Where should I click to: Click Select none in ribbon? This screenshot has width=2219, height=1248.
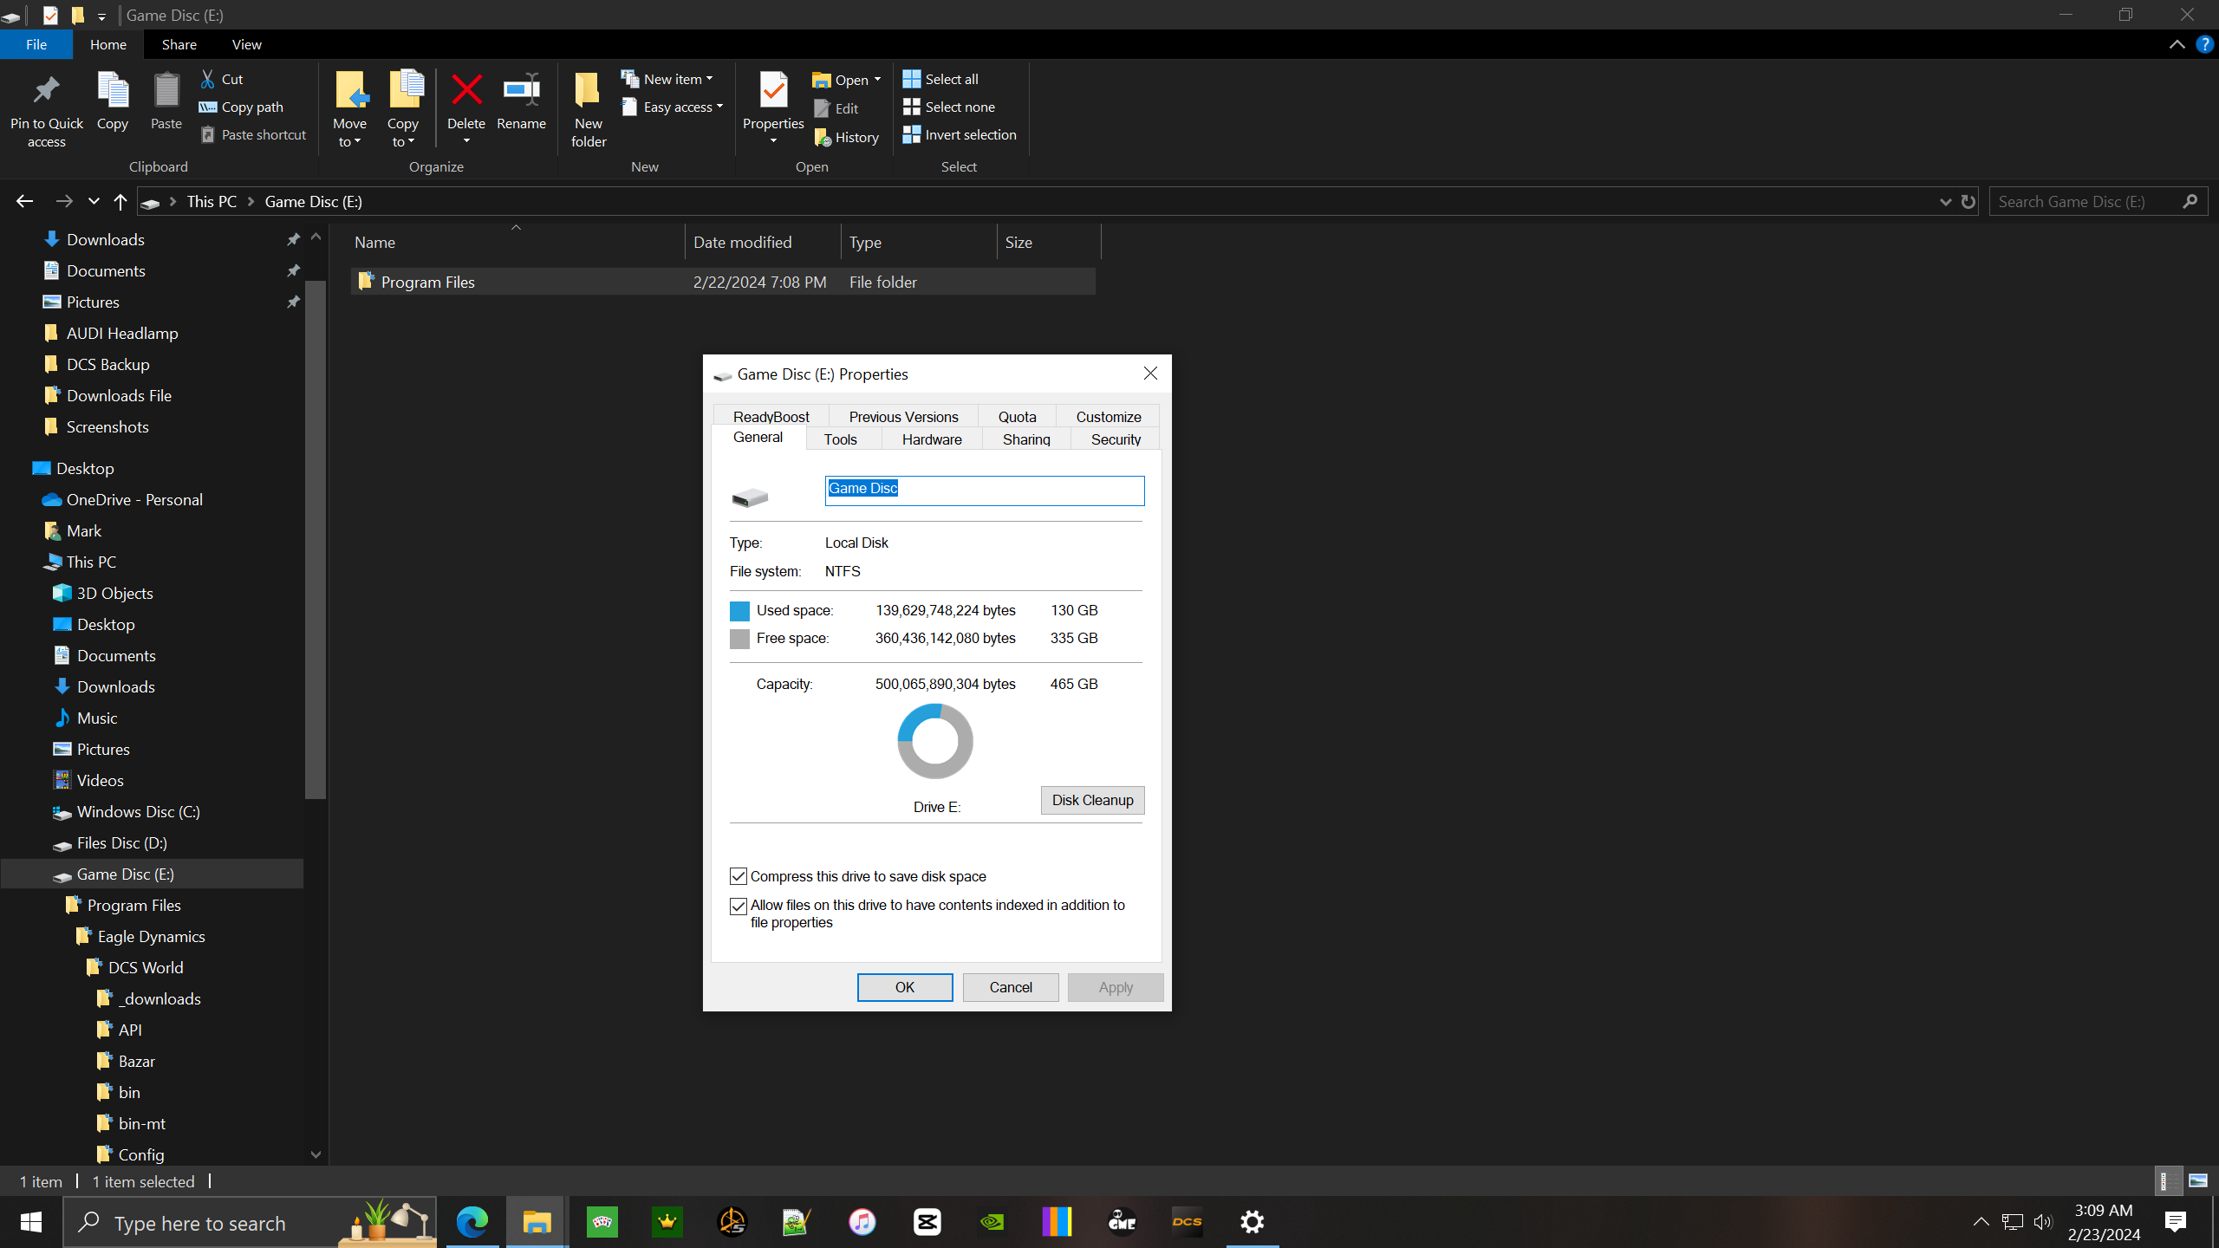(949, 107)
